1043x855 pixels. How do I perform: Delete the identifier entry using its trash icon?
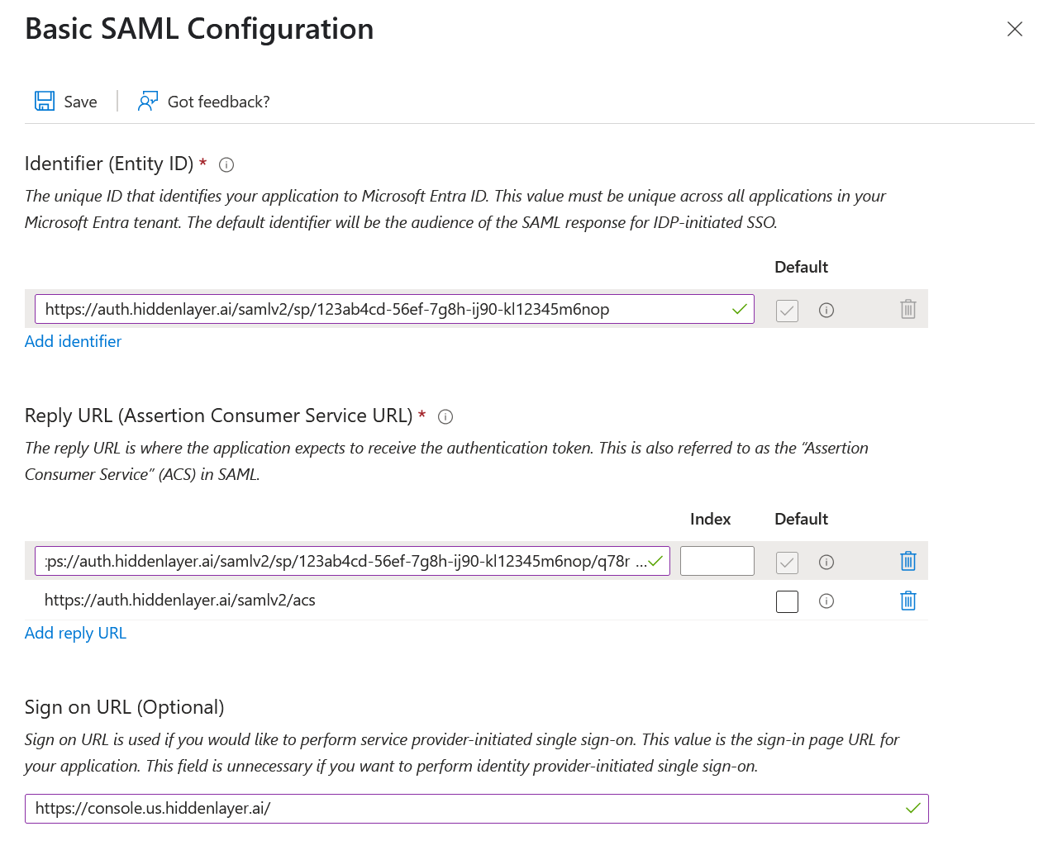click(907, 310)
